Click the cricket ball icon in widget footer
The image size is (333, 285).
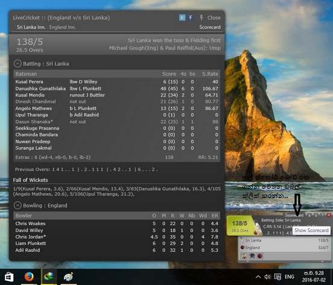point(260,256)
